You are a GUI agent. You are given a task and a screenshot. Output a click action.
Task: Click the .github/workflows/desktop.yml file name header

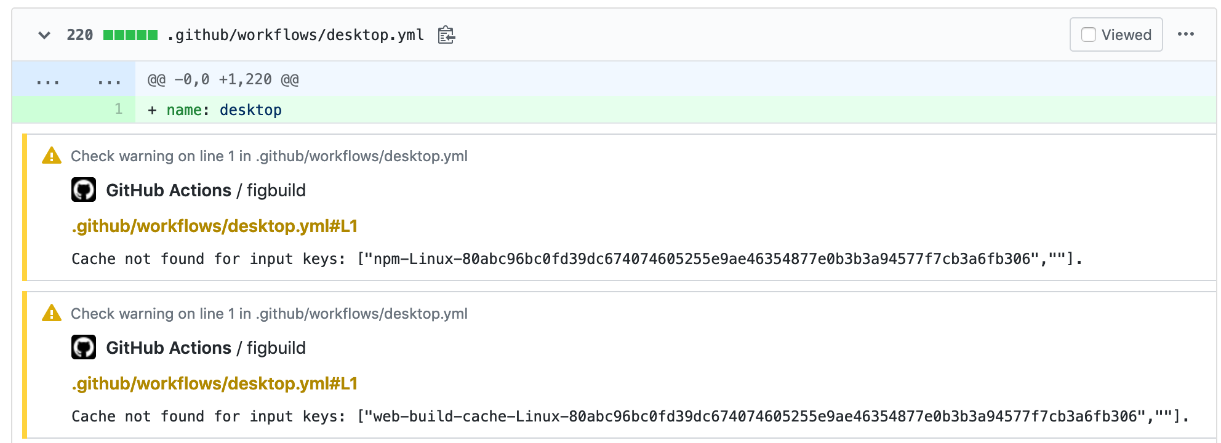295,35
